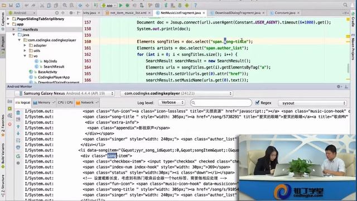The width and height of the screenshot is (357, 201).
Task: Collapse the app module node
Action: [8, 24]
